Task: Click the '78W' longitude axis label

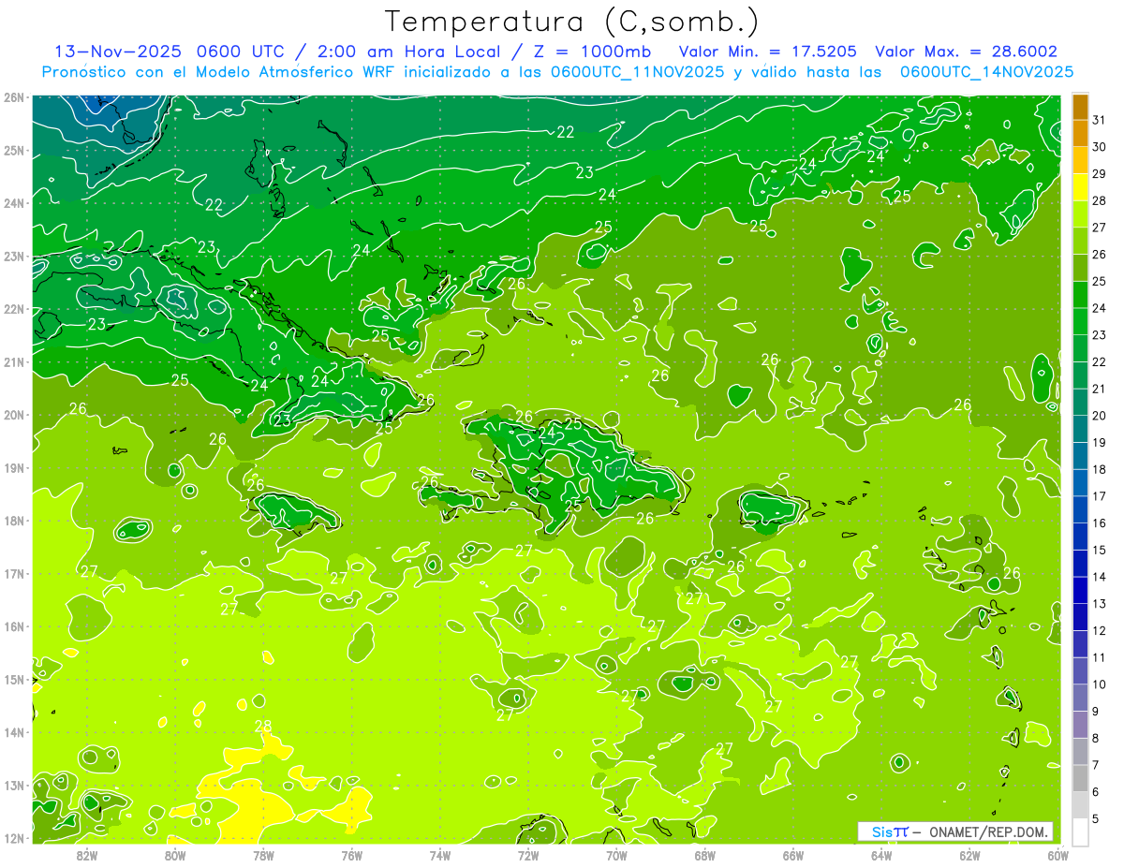Action: [x=263, y=855]
